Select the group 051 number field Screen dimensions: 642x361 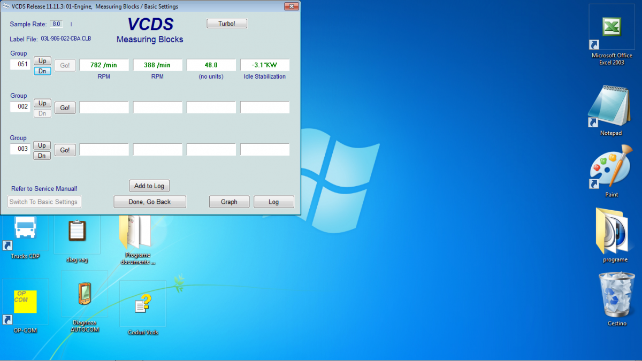pyautogui.click(x=21, y=64)
